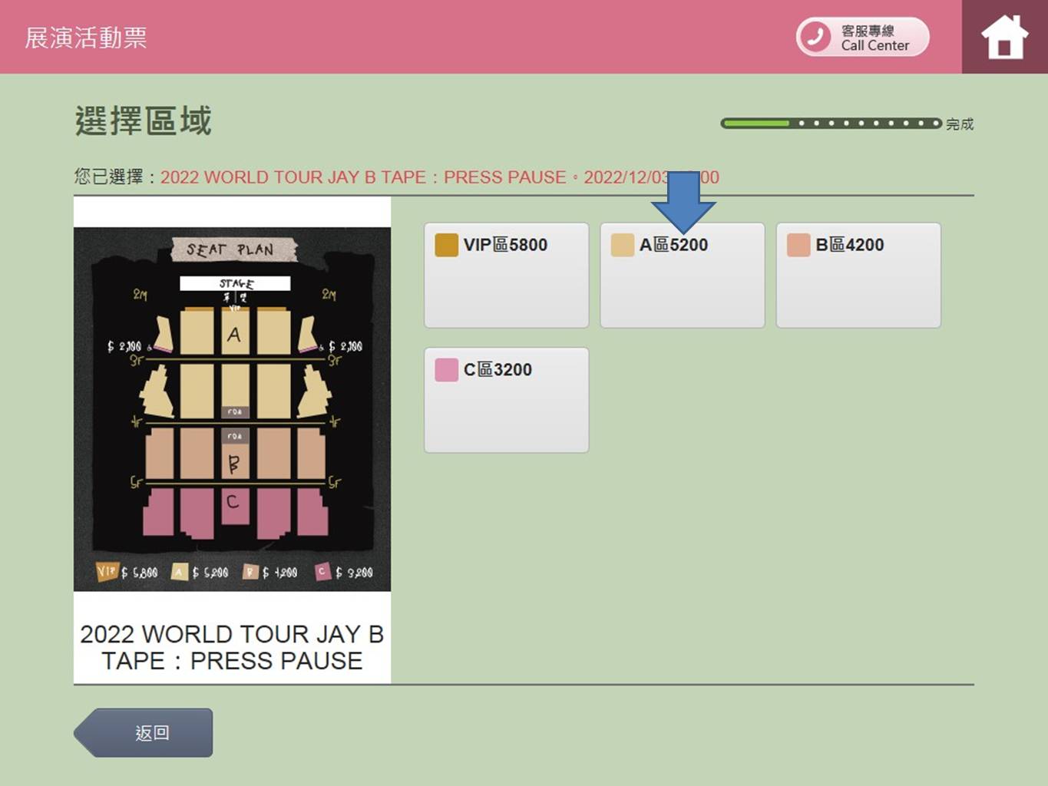This screenshot has height=786, width=1048.
Task: Click the salmon B zone swatch
Action: pos(798,245)
